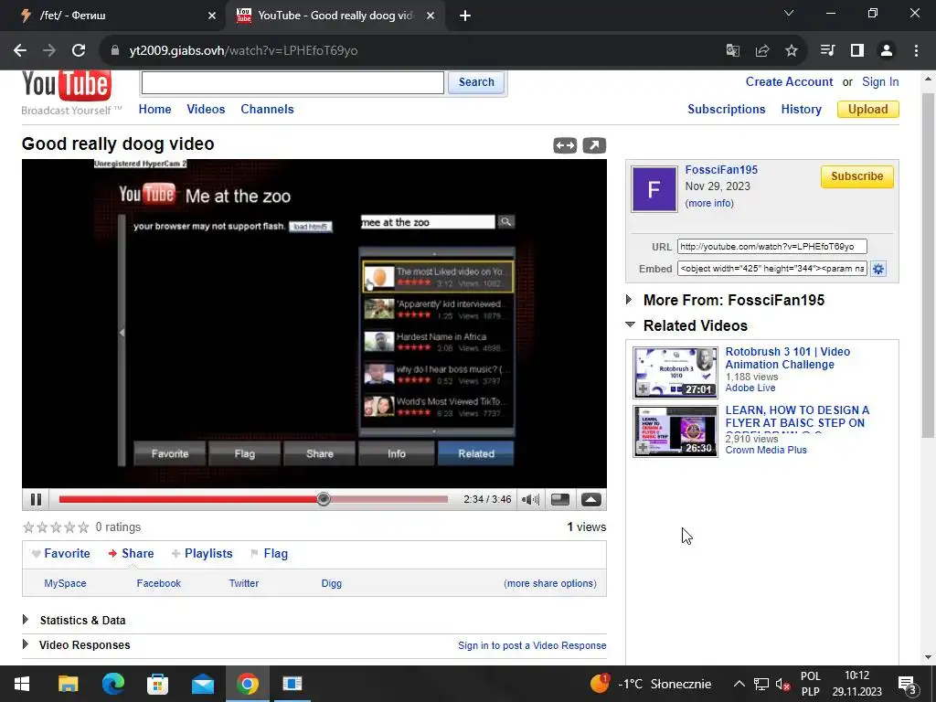Screen dimensions: 936x702
Task: Bookmark this page with the star icon
Action: tap(792, 51)
